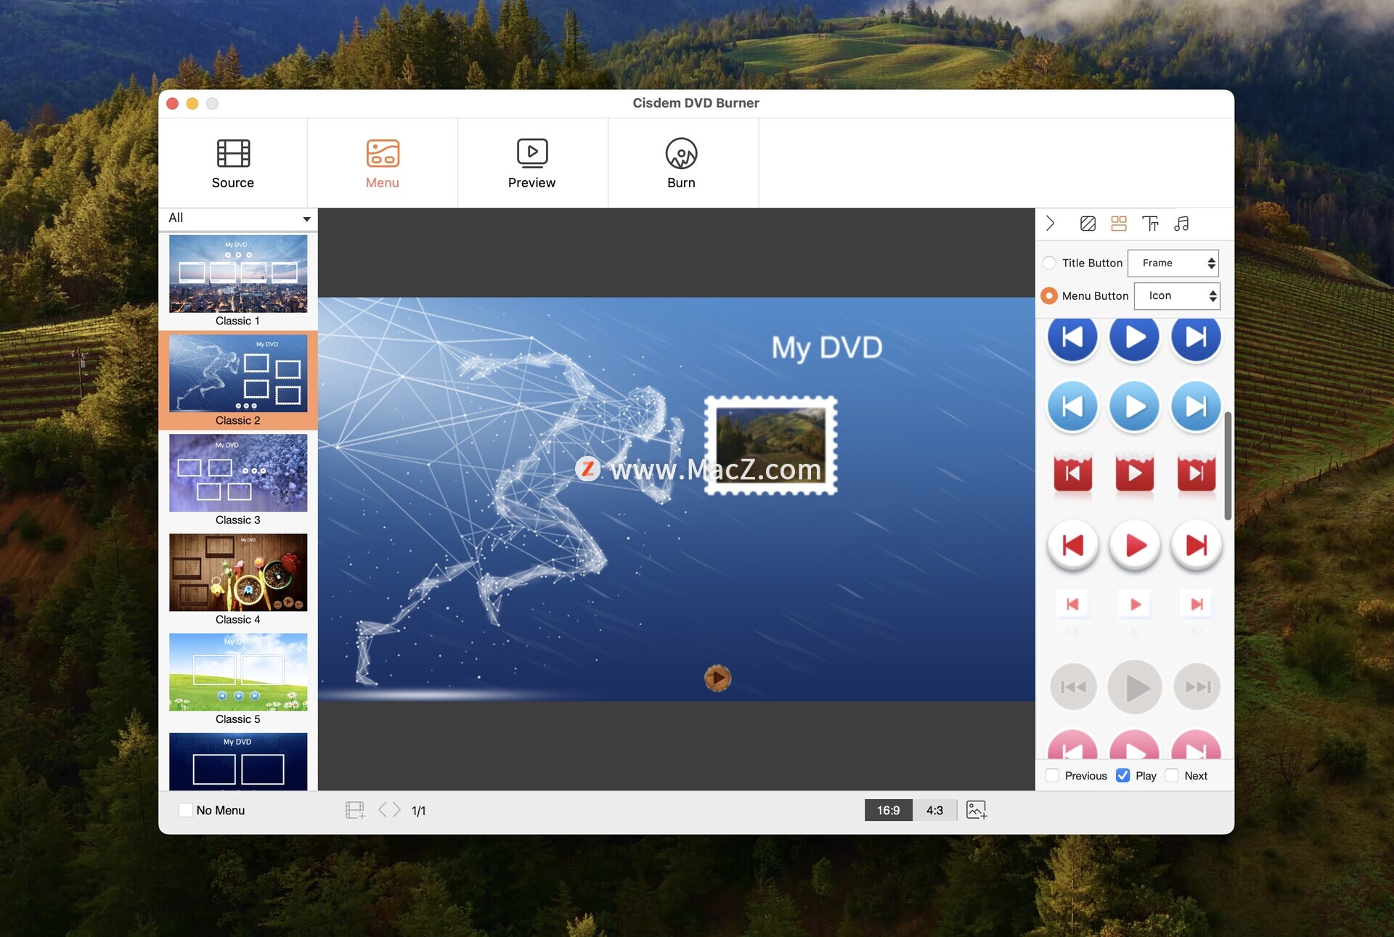Viewport: 1394px width, 937px height.
Task: Choose small red next arrow icon
Action: (1197, 604)
